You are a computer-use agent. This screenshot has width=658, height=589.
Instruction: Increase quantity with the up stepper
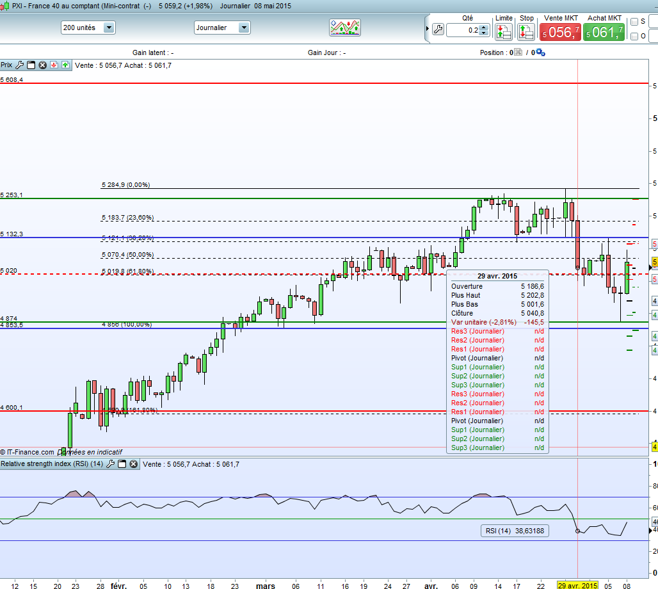(x=484, y=28)
